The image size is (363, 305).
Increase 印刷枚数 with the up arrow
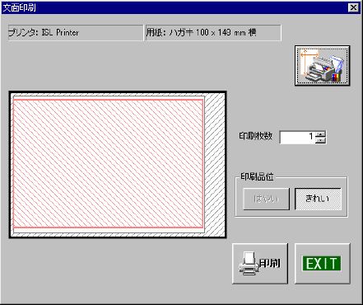pyautogui.click(x=320, y=134)
